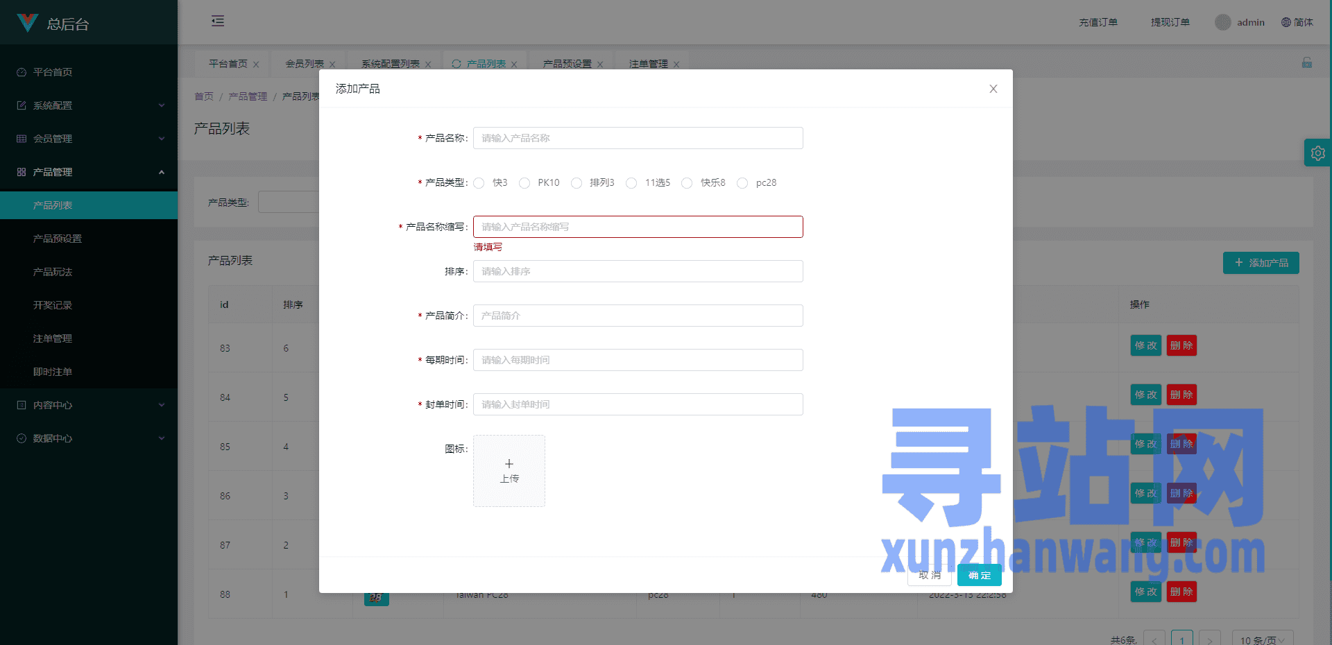Image resolution: width=1332 pixels, height=645 pixels.
Task: Select PK10 product type radio
Action: tap(524, 183)
